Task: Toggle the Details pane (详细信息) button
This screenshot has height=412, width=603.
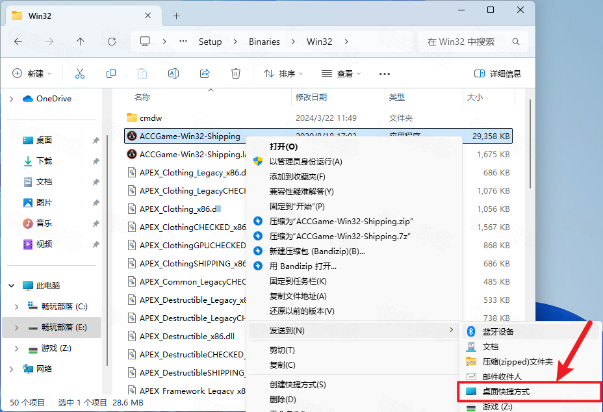Action: (x=498, y=73)
